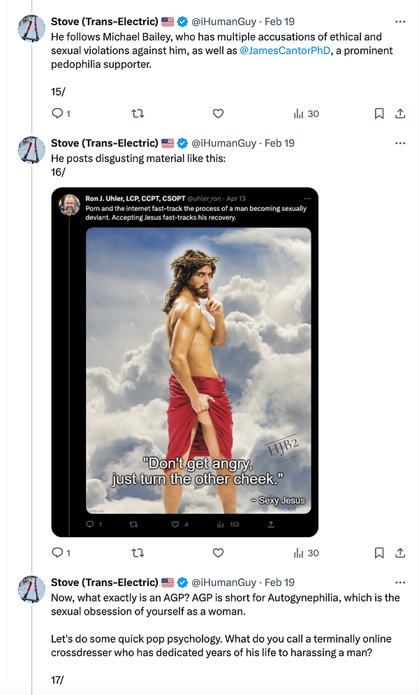Open more options on 15/ tweet
This screenshot has width=419, height=695.
400,22
